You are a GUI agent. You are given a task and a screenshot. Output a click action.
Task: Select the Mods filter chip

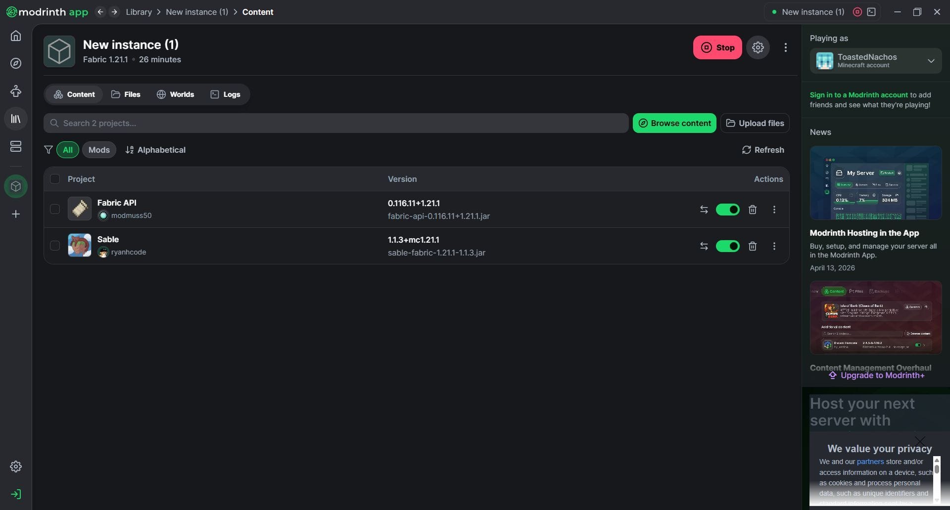coord(99,150)
